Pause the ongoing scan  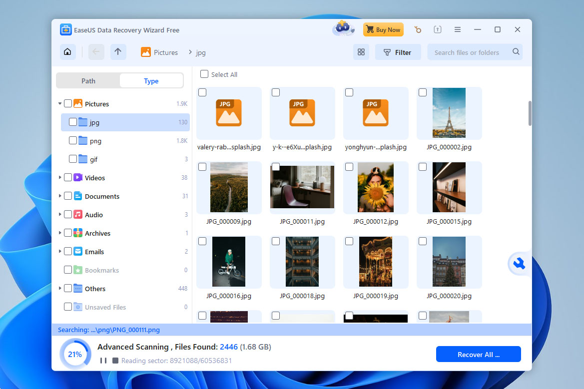point(103,361)
